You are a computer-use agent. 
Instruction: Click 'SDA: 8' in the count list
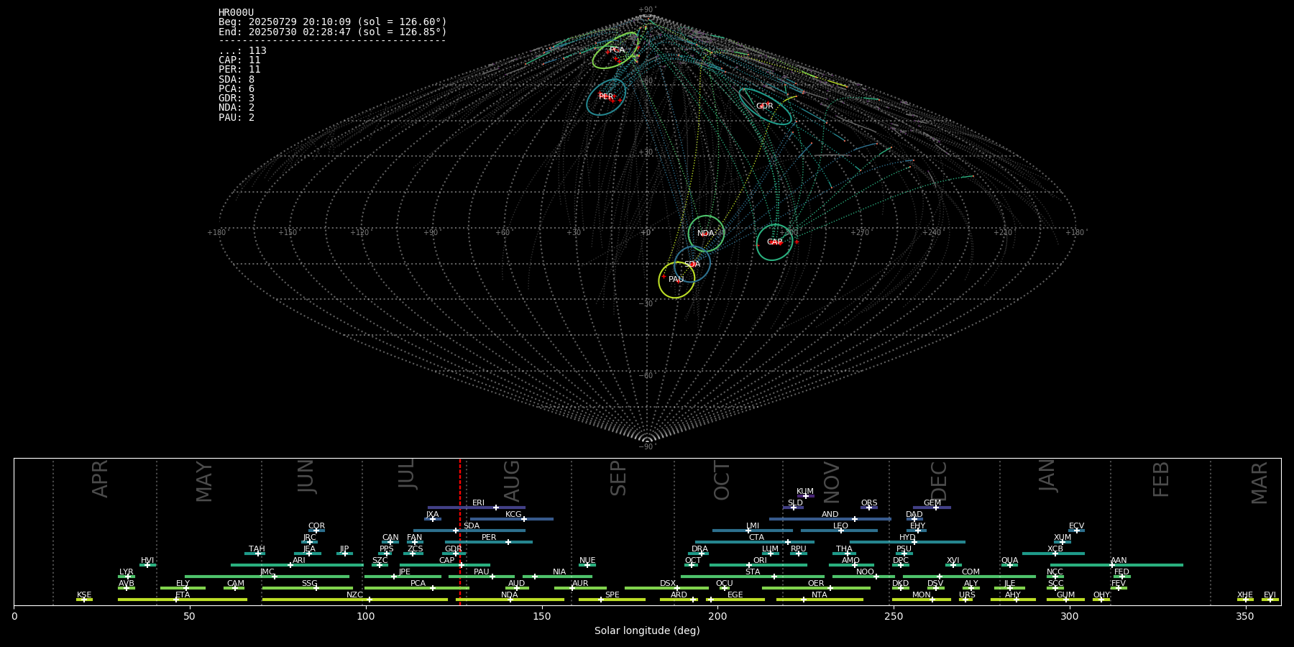[237, 80]
